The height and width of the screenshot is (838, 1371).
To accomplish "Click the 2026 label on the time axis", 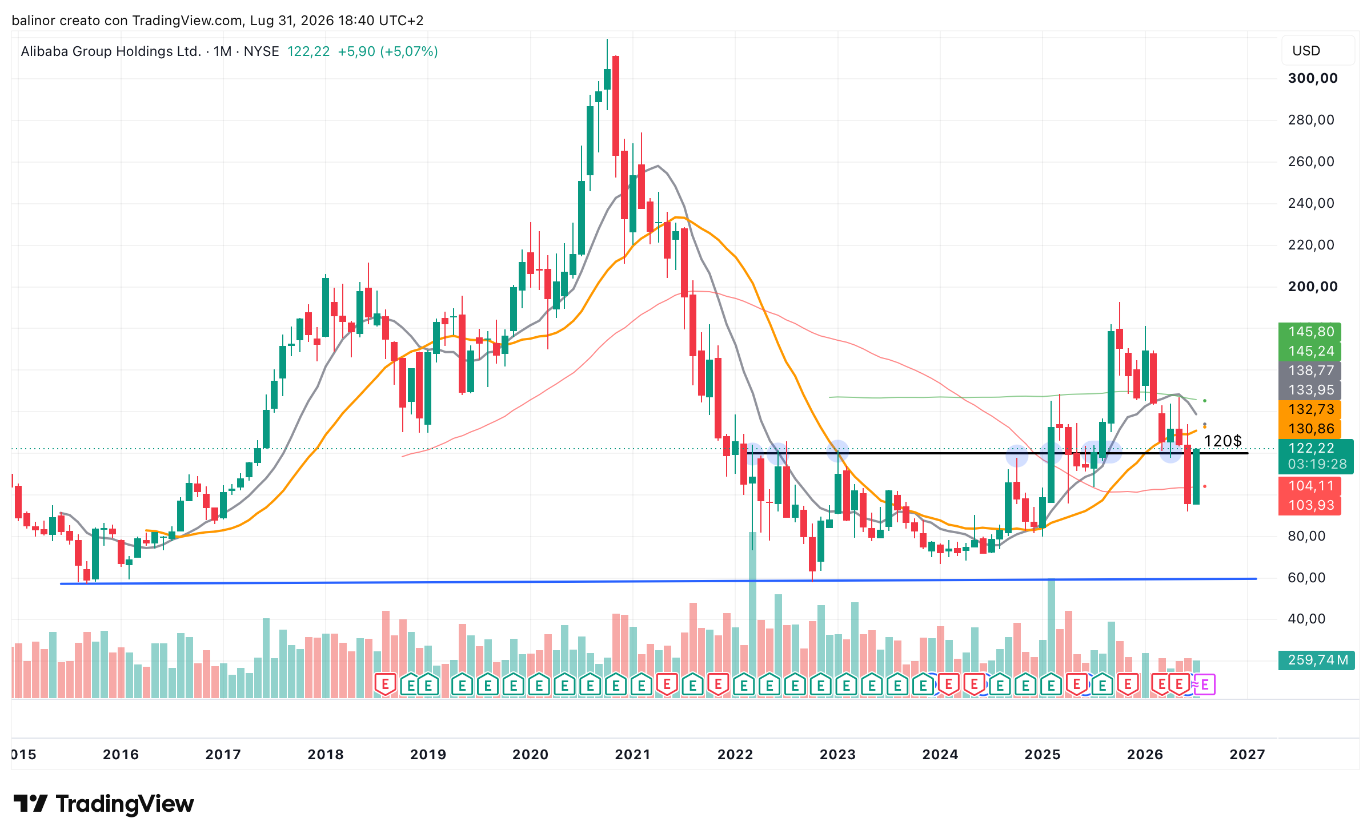I will click(x=1145, y=755).
